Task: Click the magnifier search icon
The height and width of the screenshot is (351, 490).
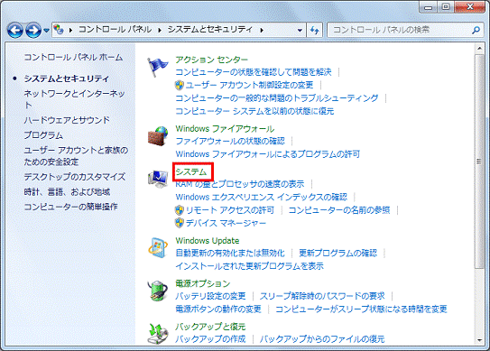Action: coord(476,30)
